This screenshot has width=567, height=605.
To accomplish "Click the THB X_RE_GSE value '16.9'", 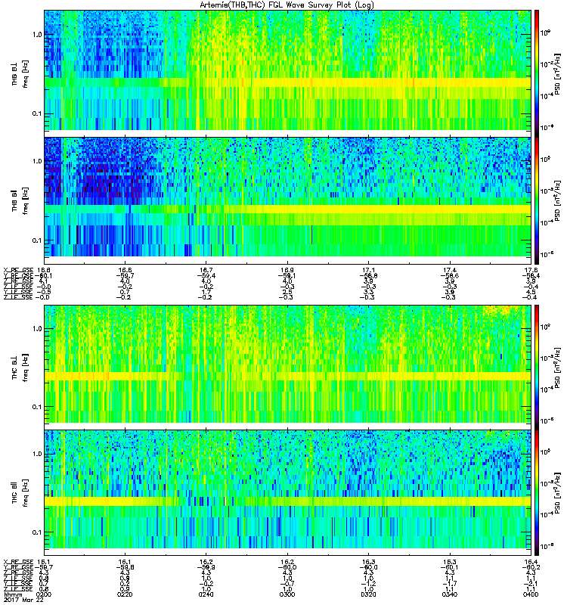I will tap(287, 271).
